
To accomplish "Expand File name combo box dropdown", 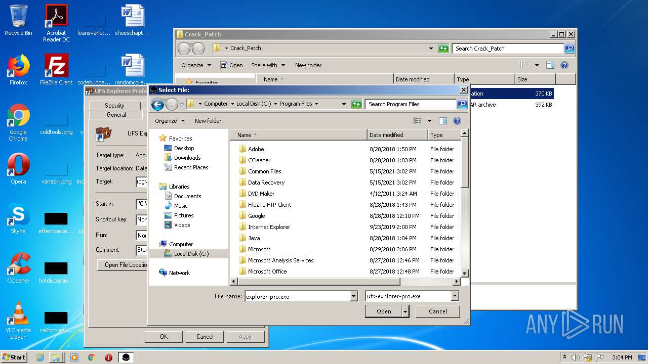I will (354, 296).
